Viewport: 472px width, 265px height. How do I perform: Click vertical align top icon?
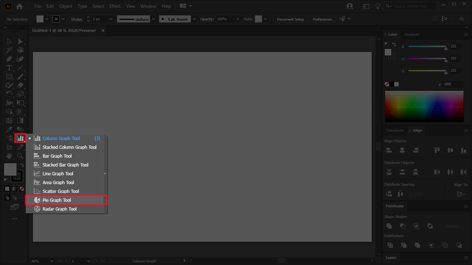(437, 150)
